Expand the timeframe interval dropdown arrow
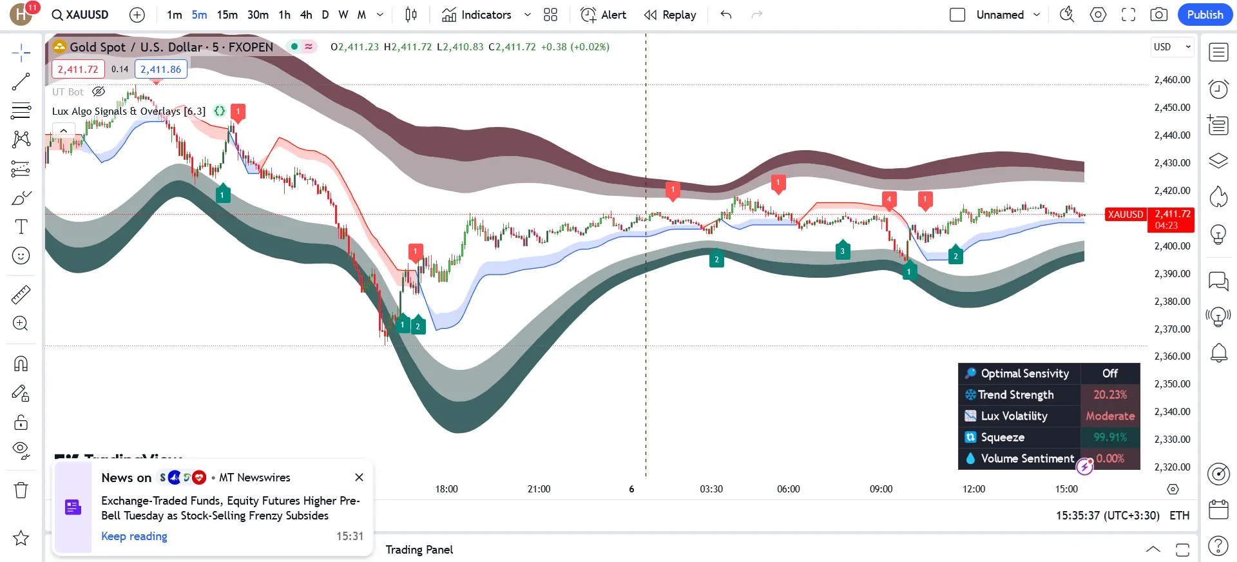 pos(380,15)
